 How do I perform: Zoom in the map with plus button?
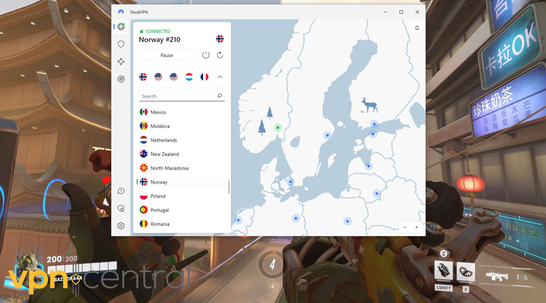tap(416, 227)
